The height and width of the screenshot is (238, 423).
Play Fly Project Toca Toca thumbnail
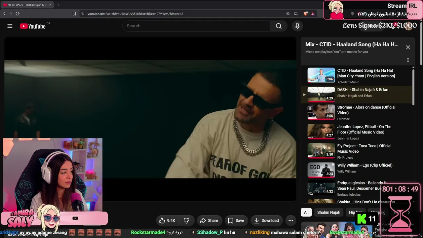coord(321,151)
